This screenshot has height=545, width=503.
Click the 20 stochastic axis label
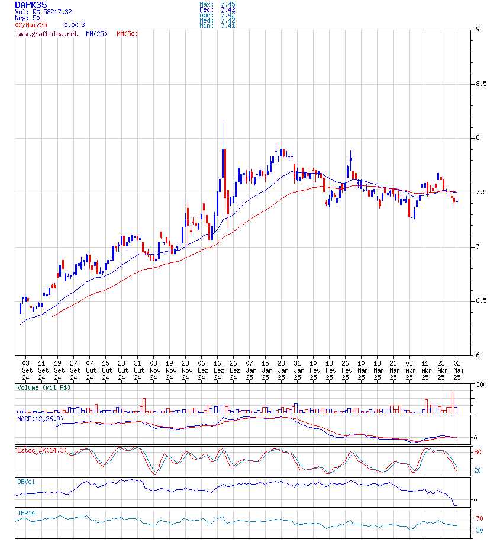tap(478, 470)
